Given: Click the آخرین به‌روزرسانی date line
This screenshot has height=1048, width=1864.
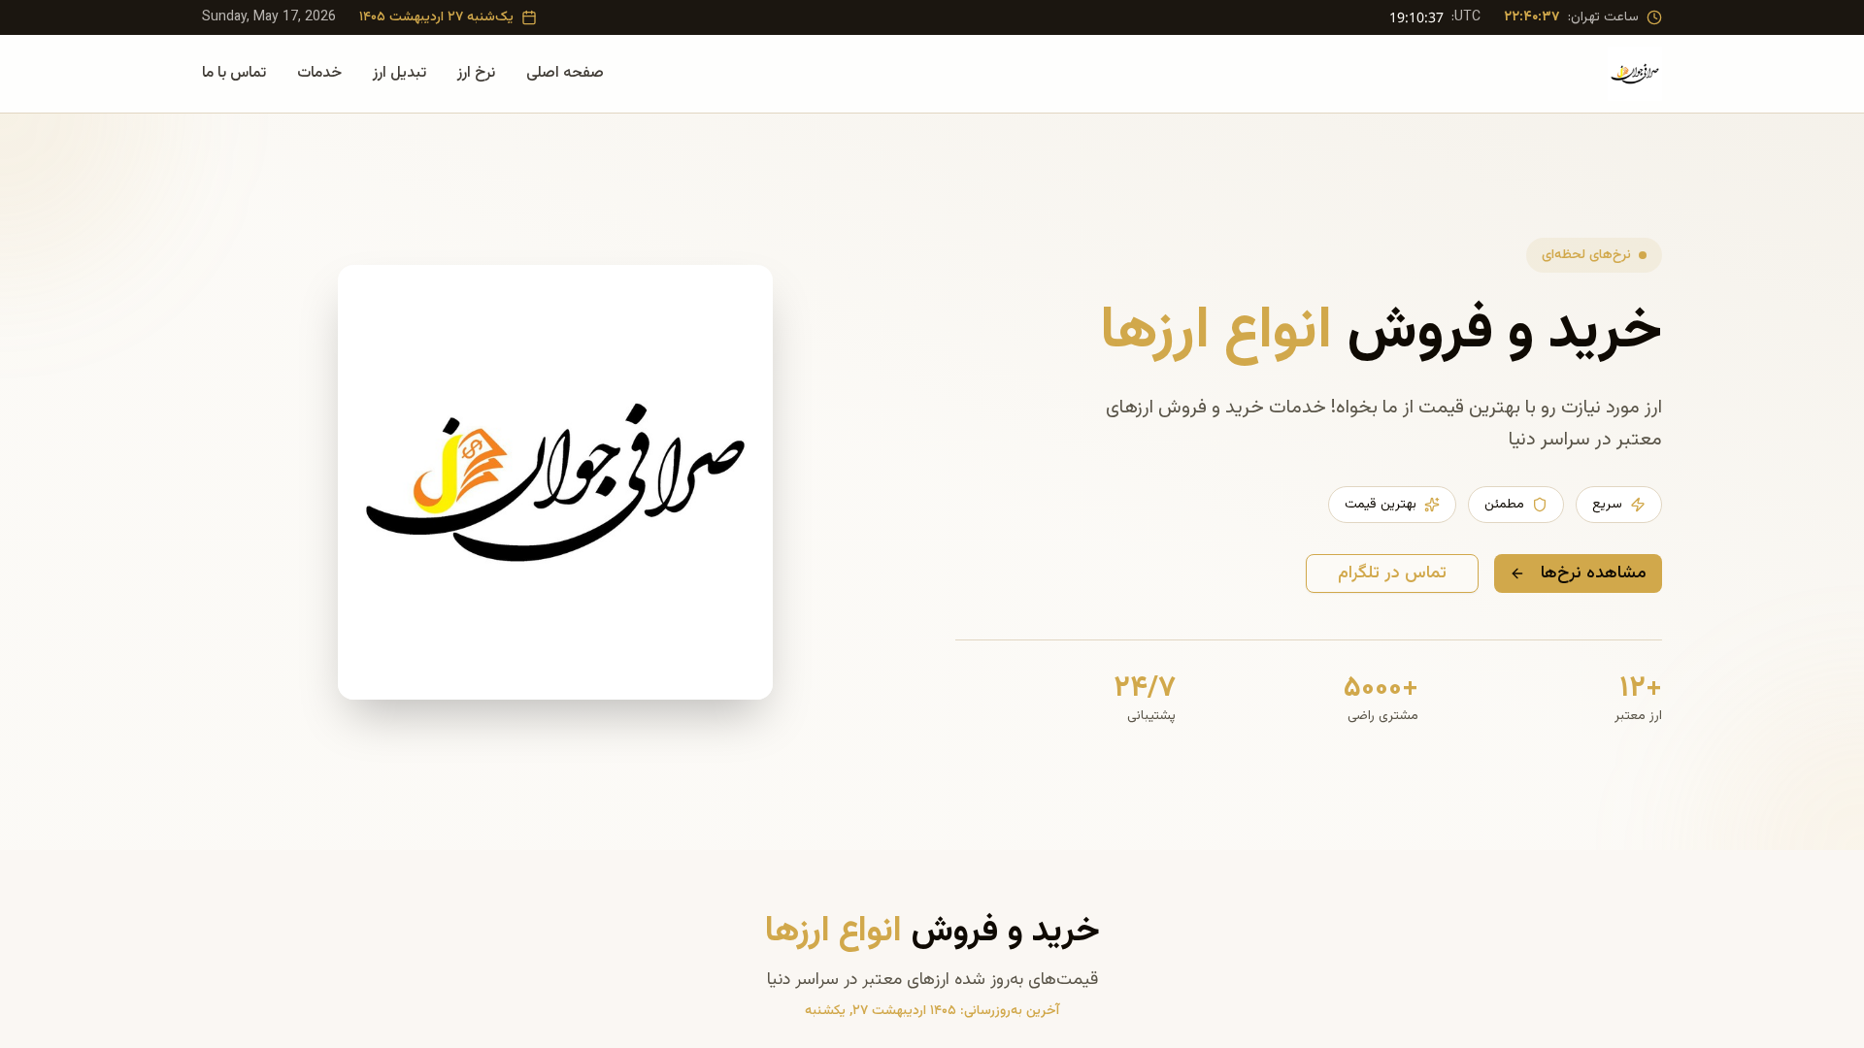Looking at the screenshot, I should [932, 1010].
